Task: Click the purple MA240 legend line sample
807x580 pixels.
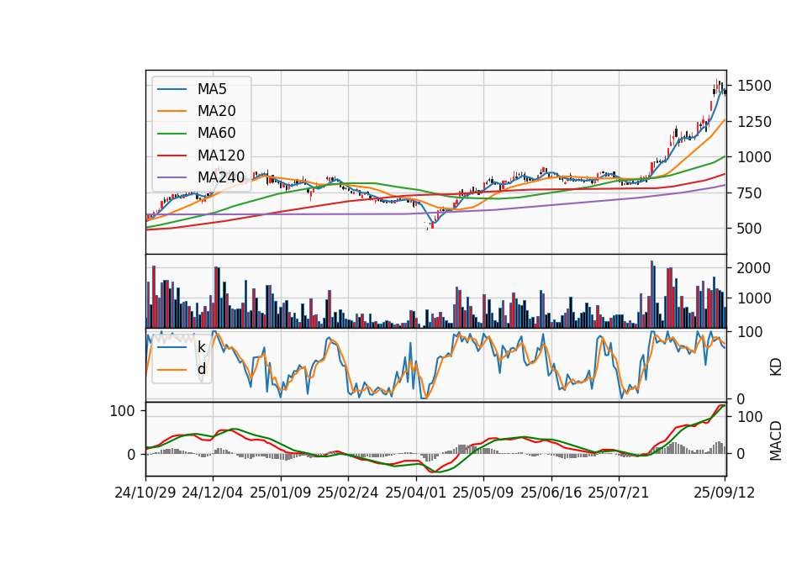Action: click(171, 177)
